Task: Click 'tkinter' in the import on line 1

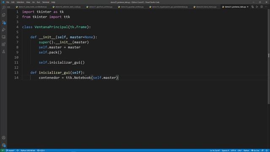Action: pyautogui.click(x=44, y=12)
